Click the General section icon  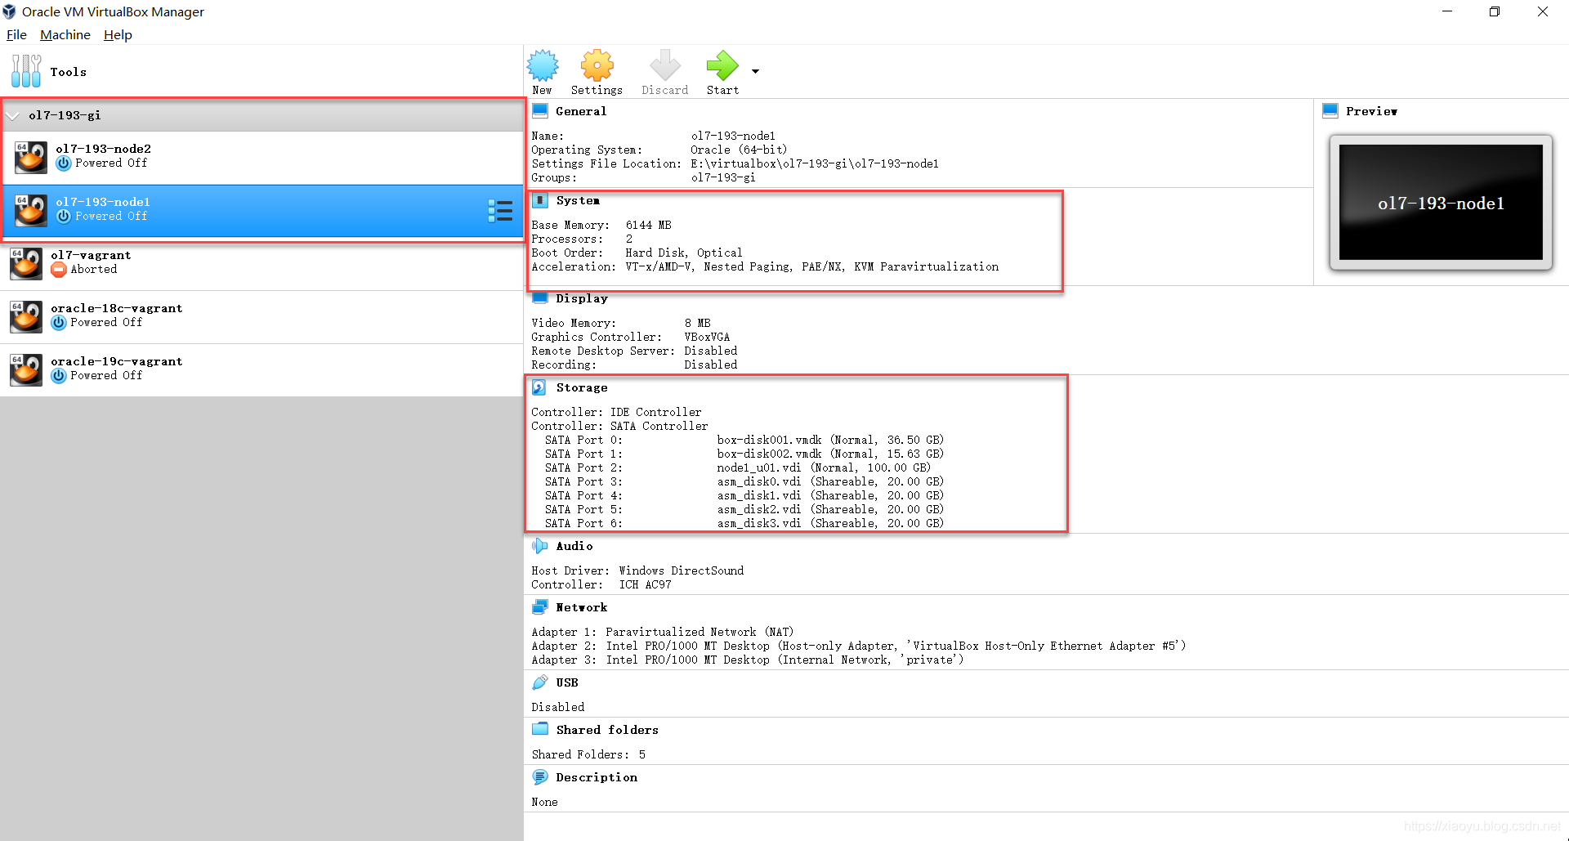pyautogui.click(x=540, y=110)
